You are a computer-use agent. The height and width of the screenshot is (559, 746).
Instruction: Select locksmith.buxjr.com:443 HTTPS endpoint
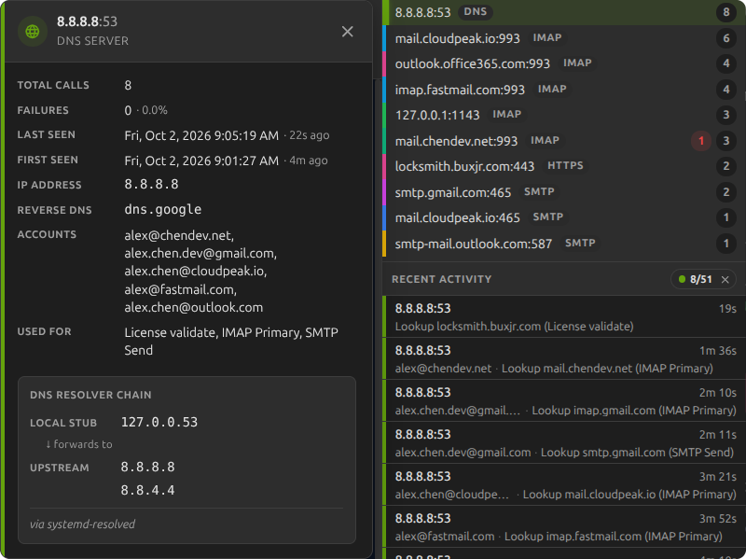[x=564, y=166]
